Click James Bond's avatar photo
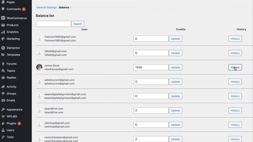This screenshot has width=253, height=142. [x=40, y=67]
